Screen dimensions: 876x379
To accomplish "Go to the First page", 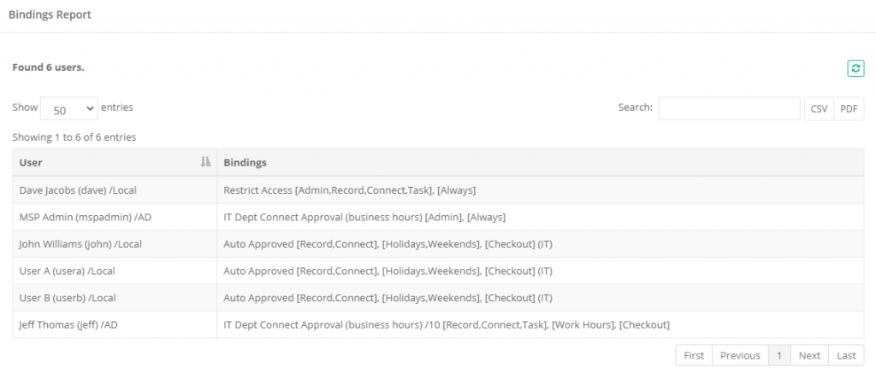I will click(x=694, y=355).
